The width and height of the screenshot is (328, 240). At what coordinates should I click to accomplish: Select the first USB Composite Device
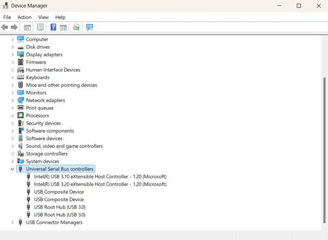(59, 192)
